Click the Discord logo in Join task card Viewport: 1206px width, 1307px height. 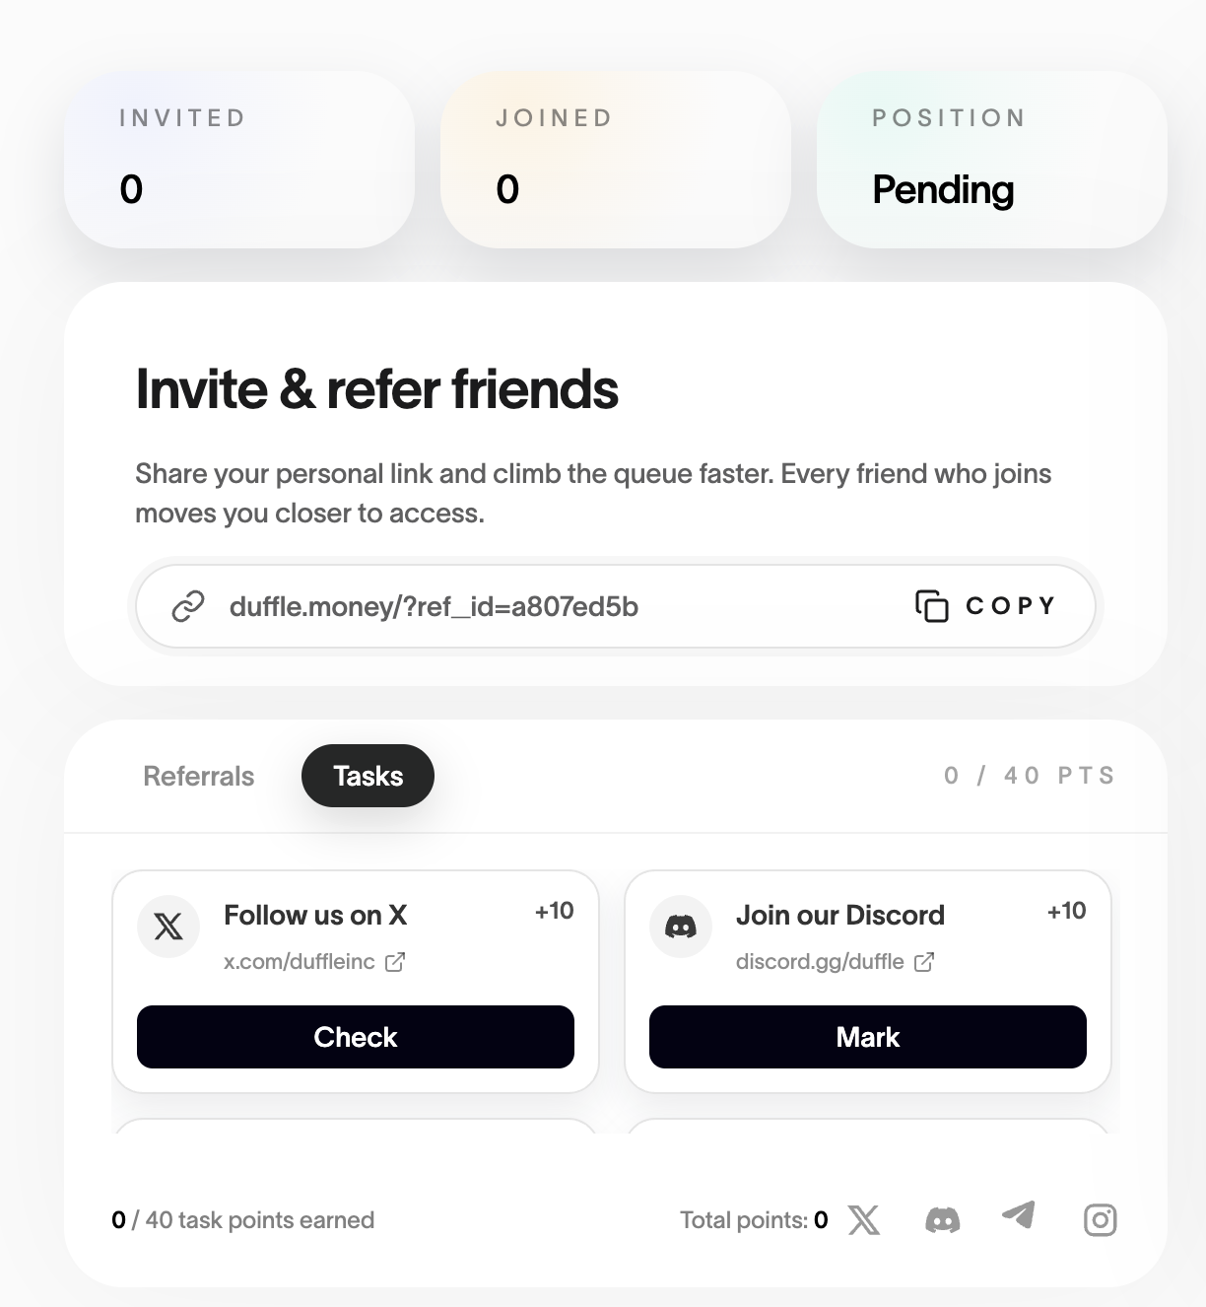[x=681, y=927]
